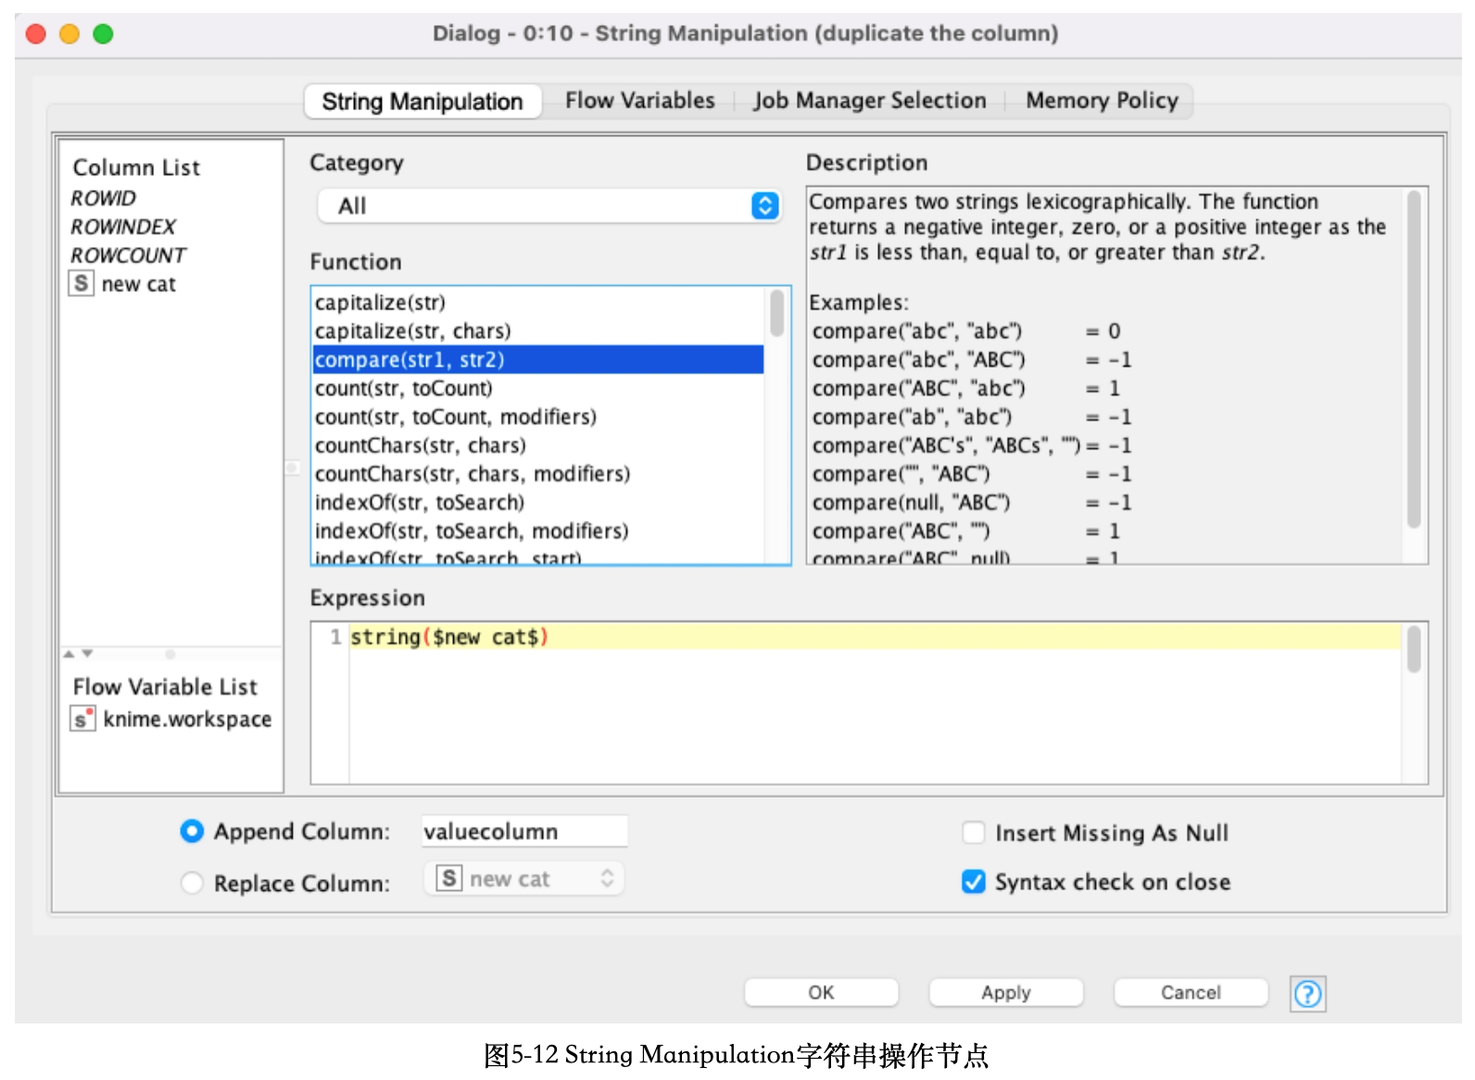
Task: Select indexOf(str, toSearch) function
Action: click(538, 503)
